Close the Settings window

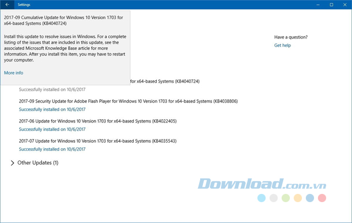point(345,4)
